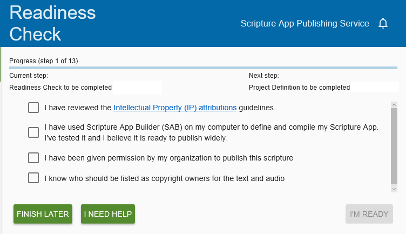Select the 'Project Definition to be completed' text
Viewport: 406px width, 234px height.
coord(299,87)
